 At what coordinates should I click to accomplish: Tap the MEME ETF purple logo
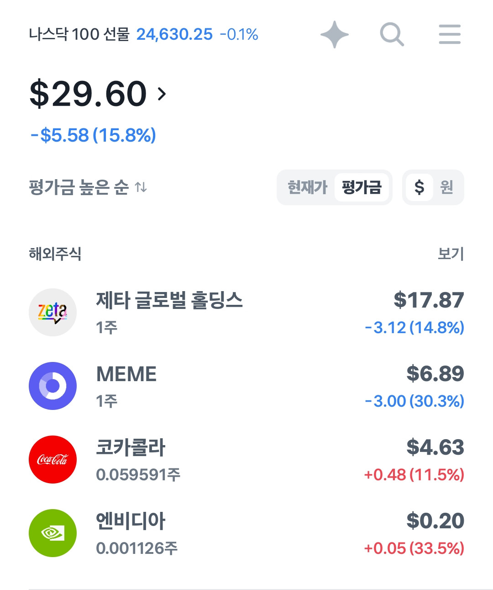pos(52,386)
